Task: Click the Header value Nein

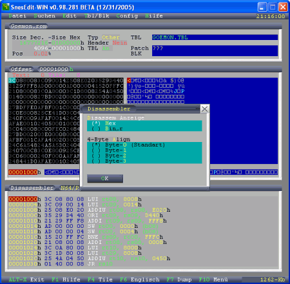Action: [x=120, y=43]
